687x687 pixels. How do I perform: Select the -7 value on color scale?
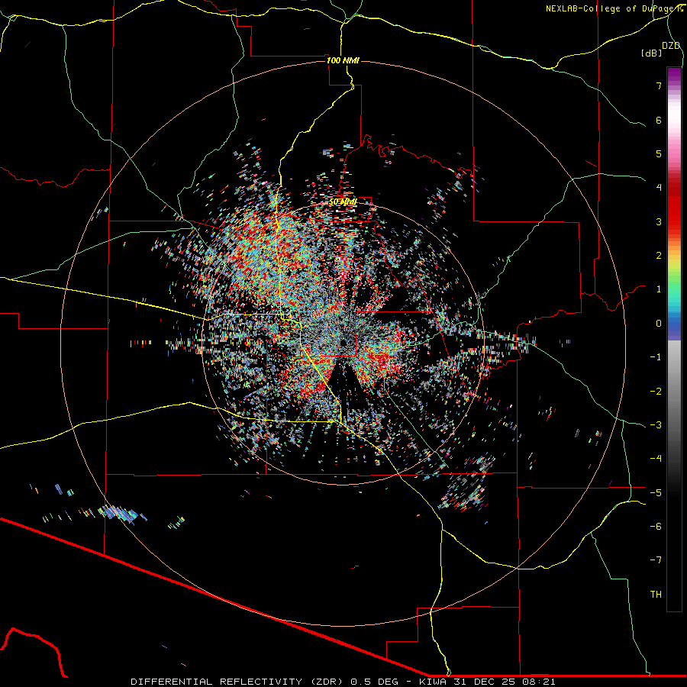click(656, 560)
